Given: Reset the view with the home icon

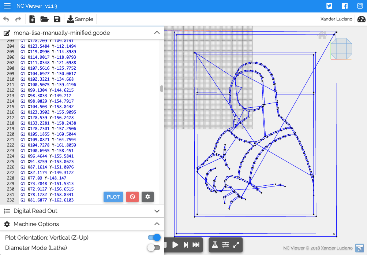Looking at the screenshot, I should [x=322, y=36].
